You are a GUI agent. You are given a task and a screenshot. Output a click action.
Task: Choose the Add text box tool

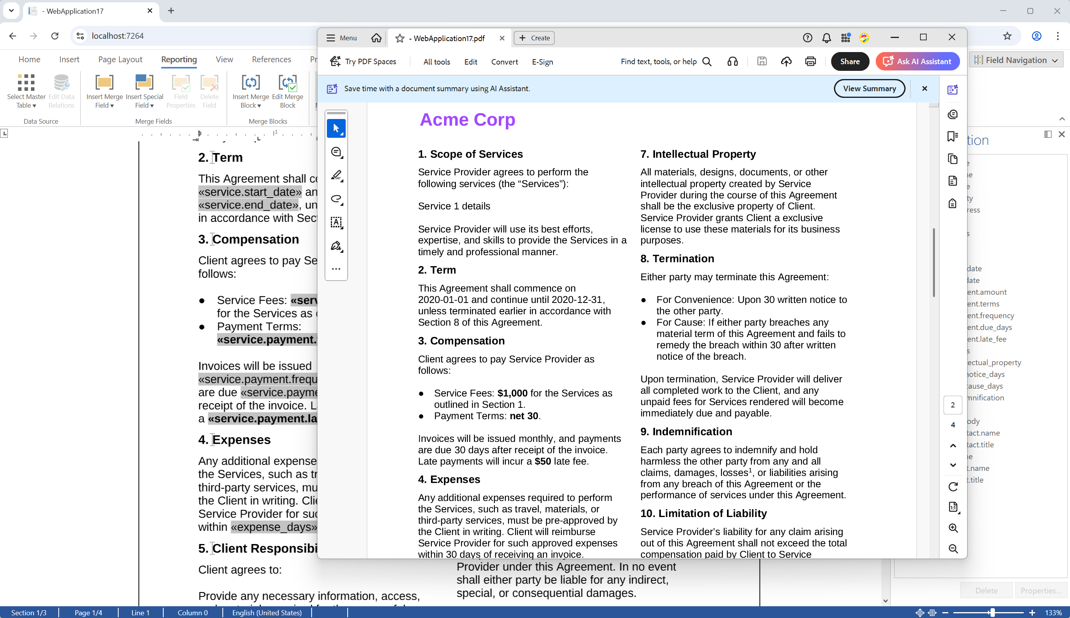[x=336, y=222]
